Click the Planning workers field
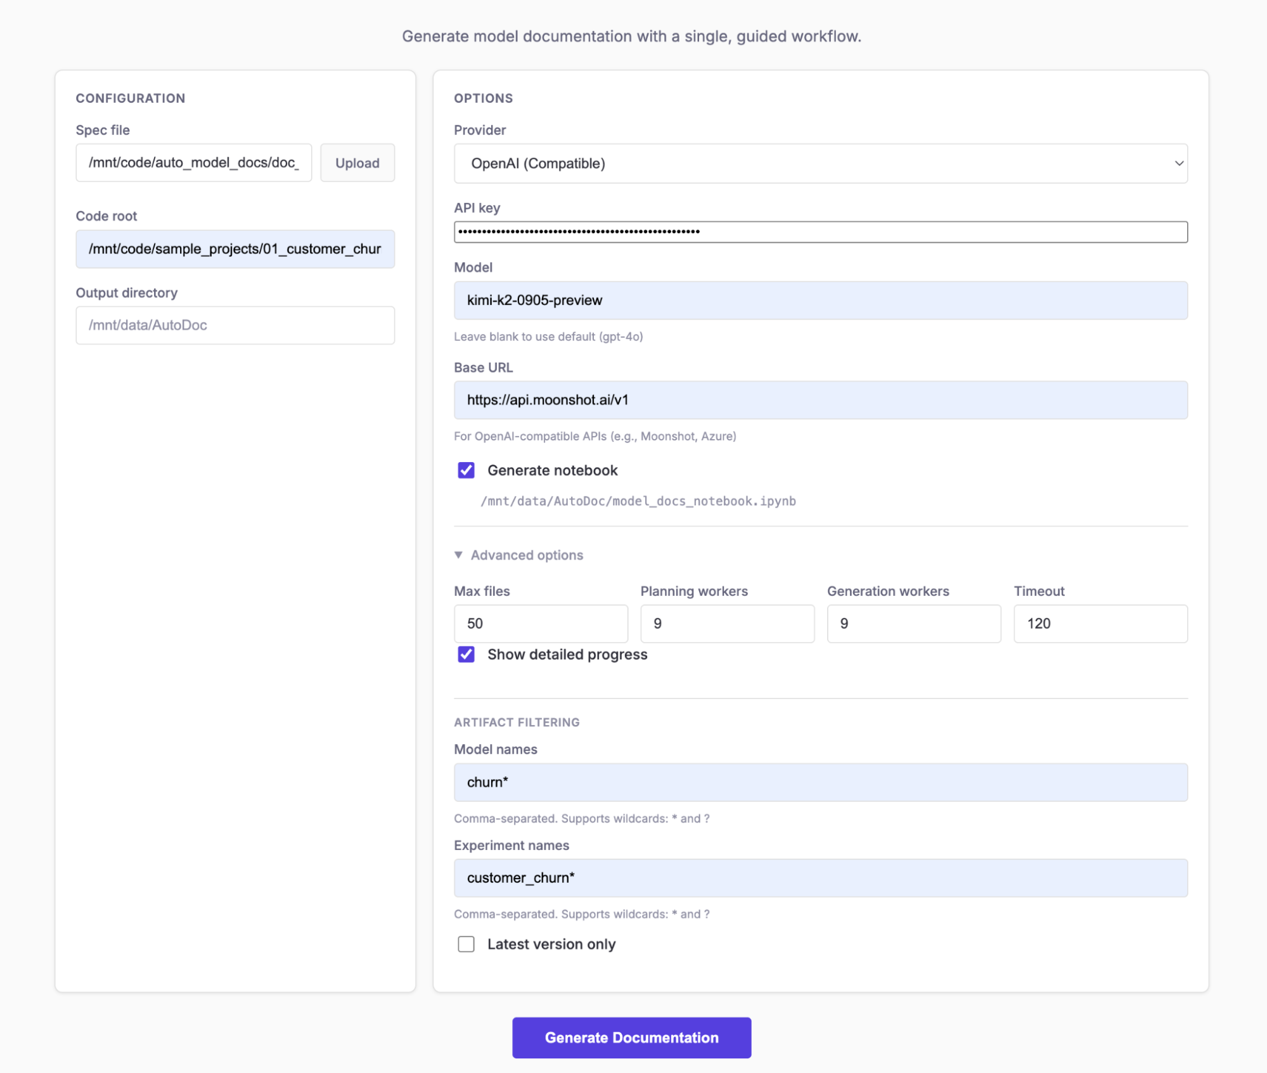The height and width of the screenshot is (1073, 1267). 727,623
